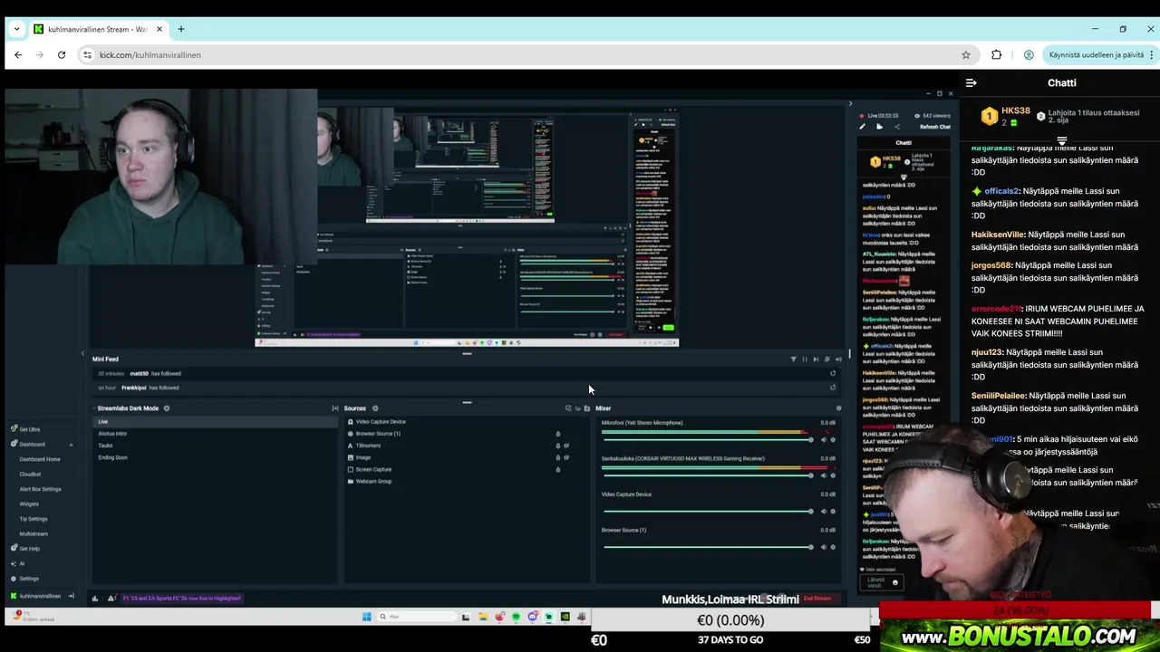Open Cloudbot in the sidebar
The height and width of the screenshot is (652, 1160).
click(31, 474)
